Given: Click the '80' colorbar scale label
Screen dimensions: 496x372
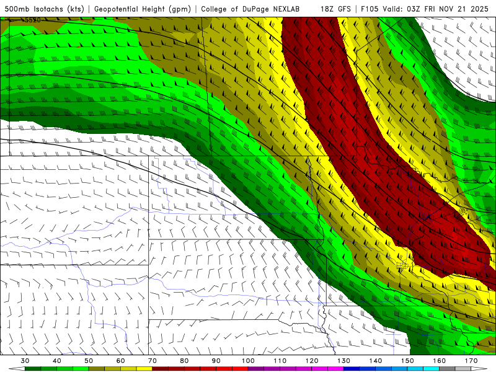Looking at the screenshot, I should pos(184,361).
